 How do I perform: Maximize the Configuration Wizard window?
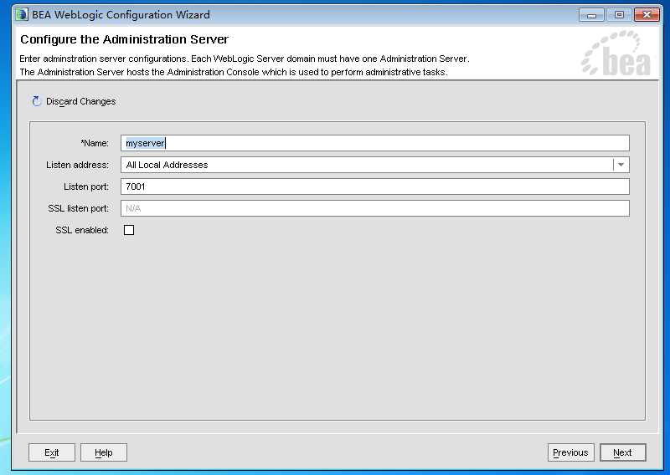pos(619,15)
